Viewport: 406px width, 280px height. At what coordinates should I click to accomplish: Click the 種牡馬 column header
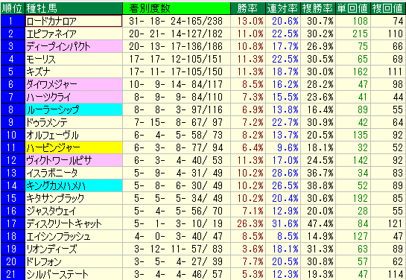click(74, 8)
